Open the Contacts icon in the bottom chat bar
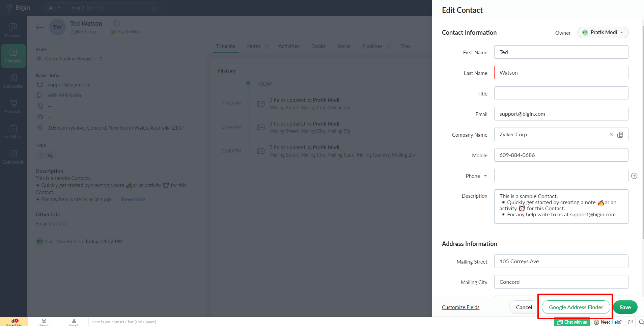Image resolution: width=644 pixels, height=326 pixels. click(74, 322)
